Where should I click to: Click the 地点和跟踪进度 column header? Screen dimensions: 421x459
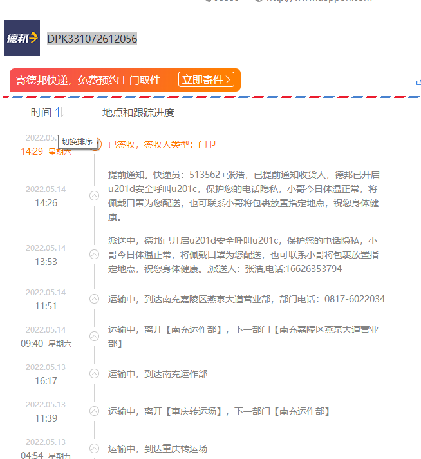tap(138, 112)
